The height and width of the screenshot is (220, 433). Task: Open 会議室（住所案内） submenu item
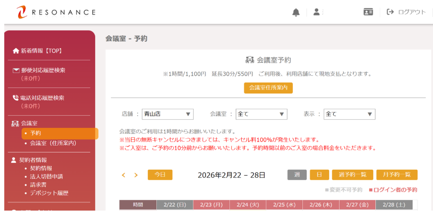(54, 143)
